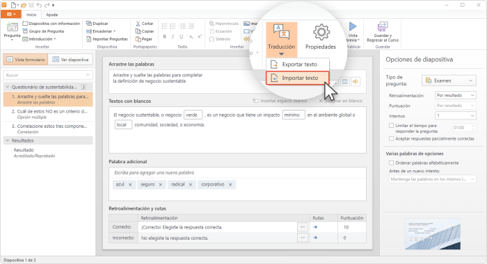
Task: Open the orange application menu button
Action: pos(11,15)
